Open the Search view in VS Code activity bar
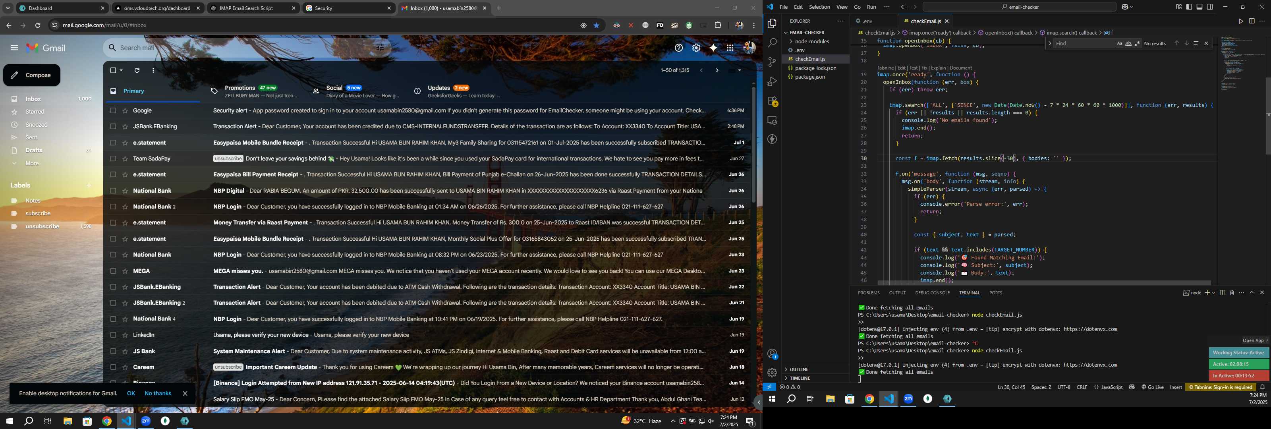This screenshot has height=429, width=1271. 772,43
